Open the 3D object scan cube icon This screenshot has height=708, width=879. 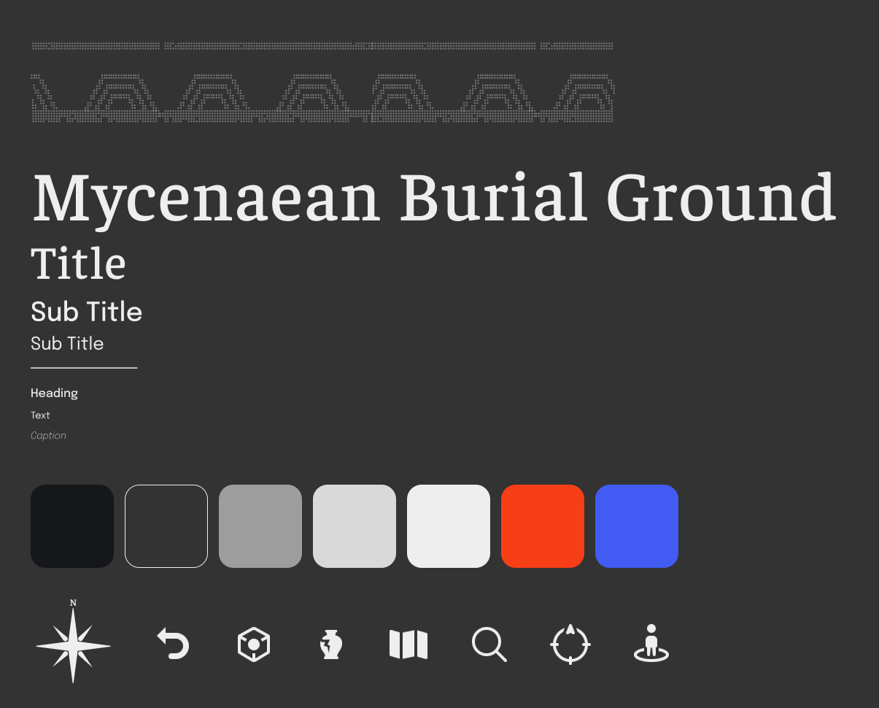252,644
